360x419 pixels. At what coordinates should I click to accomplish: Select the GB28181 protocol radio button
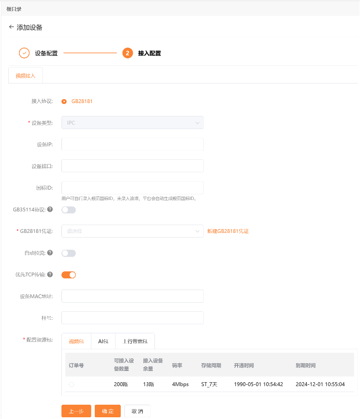pyautogui.click(x=64, y=102)
